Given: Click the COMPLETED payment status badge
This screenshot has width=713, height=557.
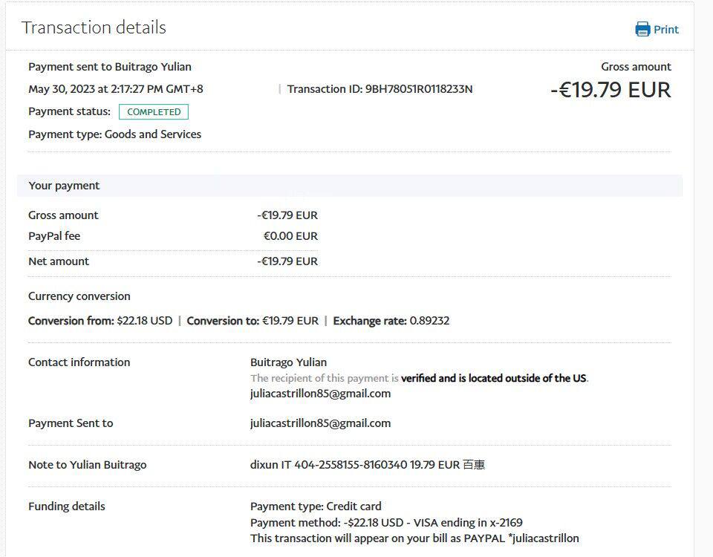Looking at the screenshot, I should coord(154,112).
